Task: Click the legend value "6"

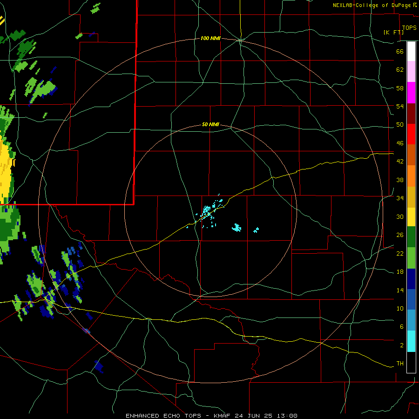Action: click(401, 327)
